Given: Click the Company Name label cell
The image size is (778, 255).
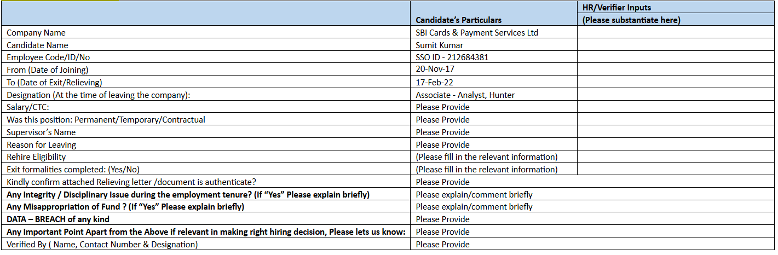Looking at the screenshot, I should (x=36, y=33).
